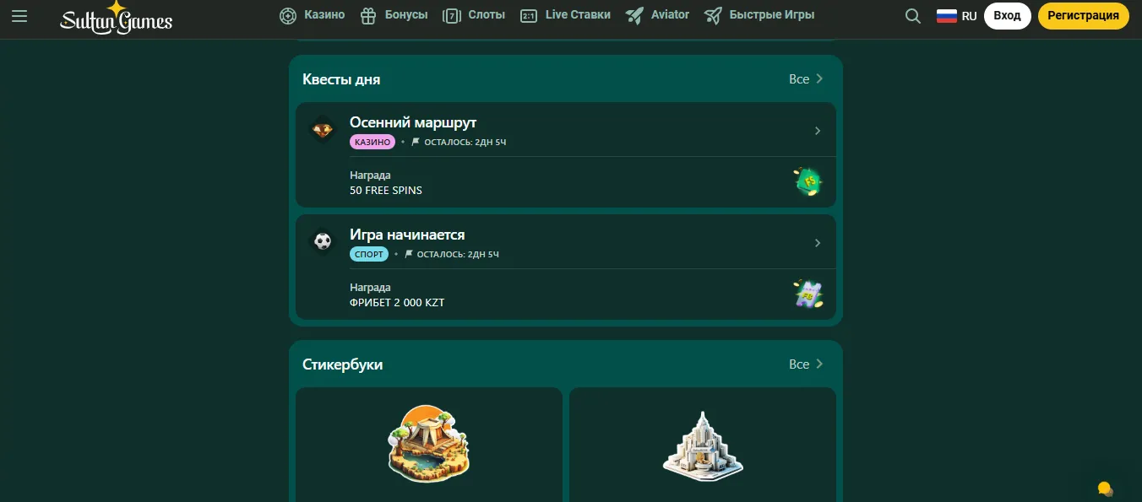Select the diamond quest icon
This screenshot has width=1142, height=502.
coord(323,130)
